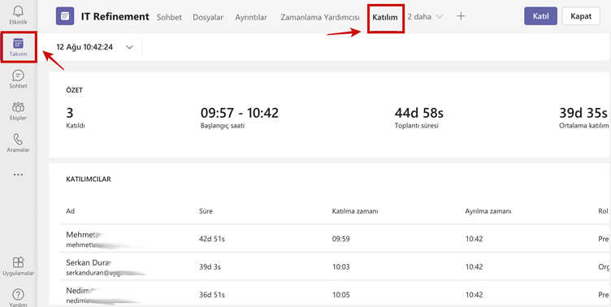Viewport: 611px width, 307px height.
Task: Open the more apps ellipsis in sidebar
Action: (x=19, y=175)
